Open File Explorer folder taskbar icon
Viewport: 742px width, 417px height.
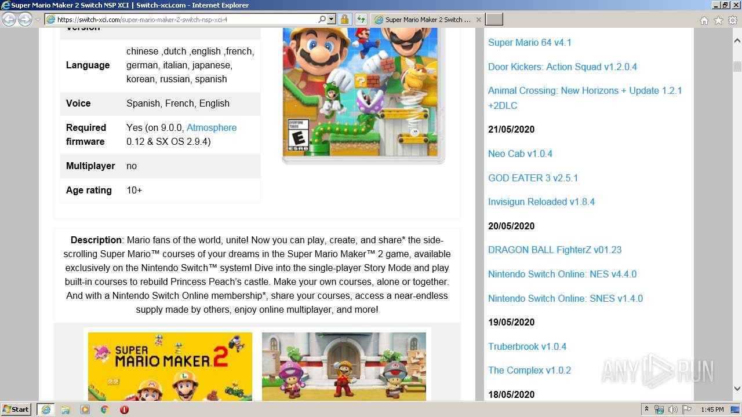click(x=66, y=409)
